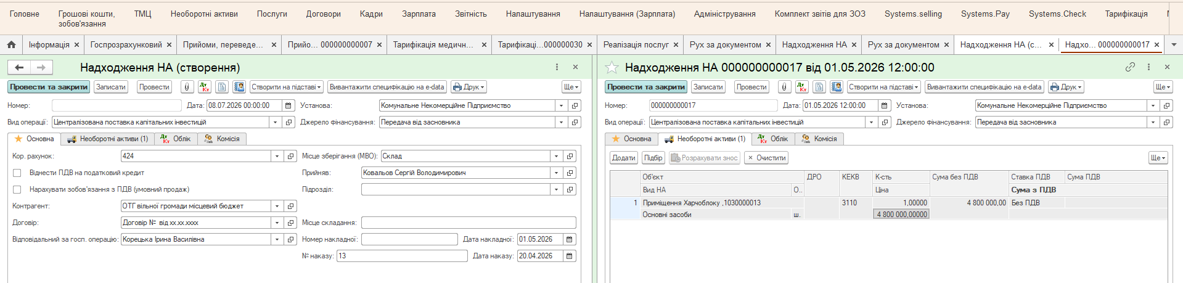Switch to Госпрозрахунковий tab
This screenshot has width=1183, height=283.
click(126, 44)
